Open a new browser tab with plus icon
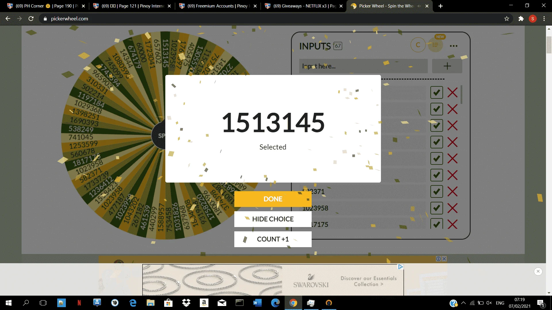The width and height of the screenshot is (552, 310). [440, 6]
